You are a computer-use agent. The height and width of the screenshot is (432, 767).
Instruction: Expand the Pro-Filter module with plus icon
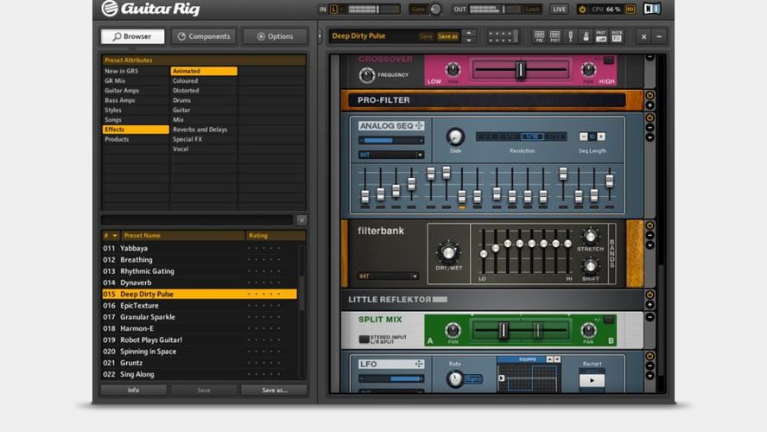(x=650, y=105)
